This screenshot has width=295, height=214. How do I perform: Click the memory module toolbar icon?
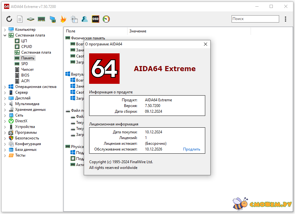click(x=41, y=19)
